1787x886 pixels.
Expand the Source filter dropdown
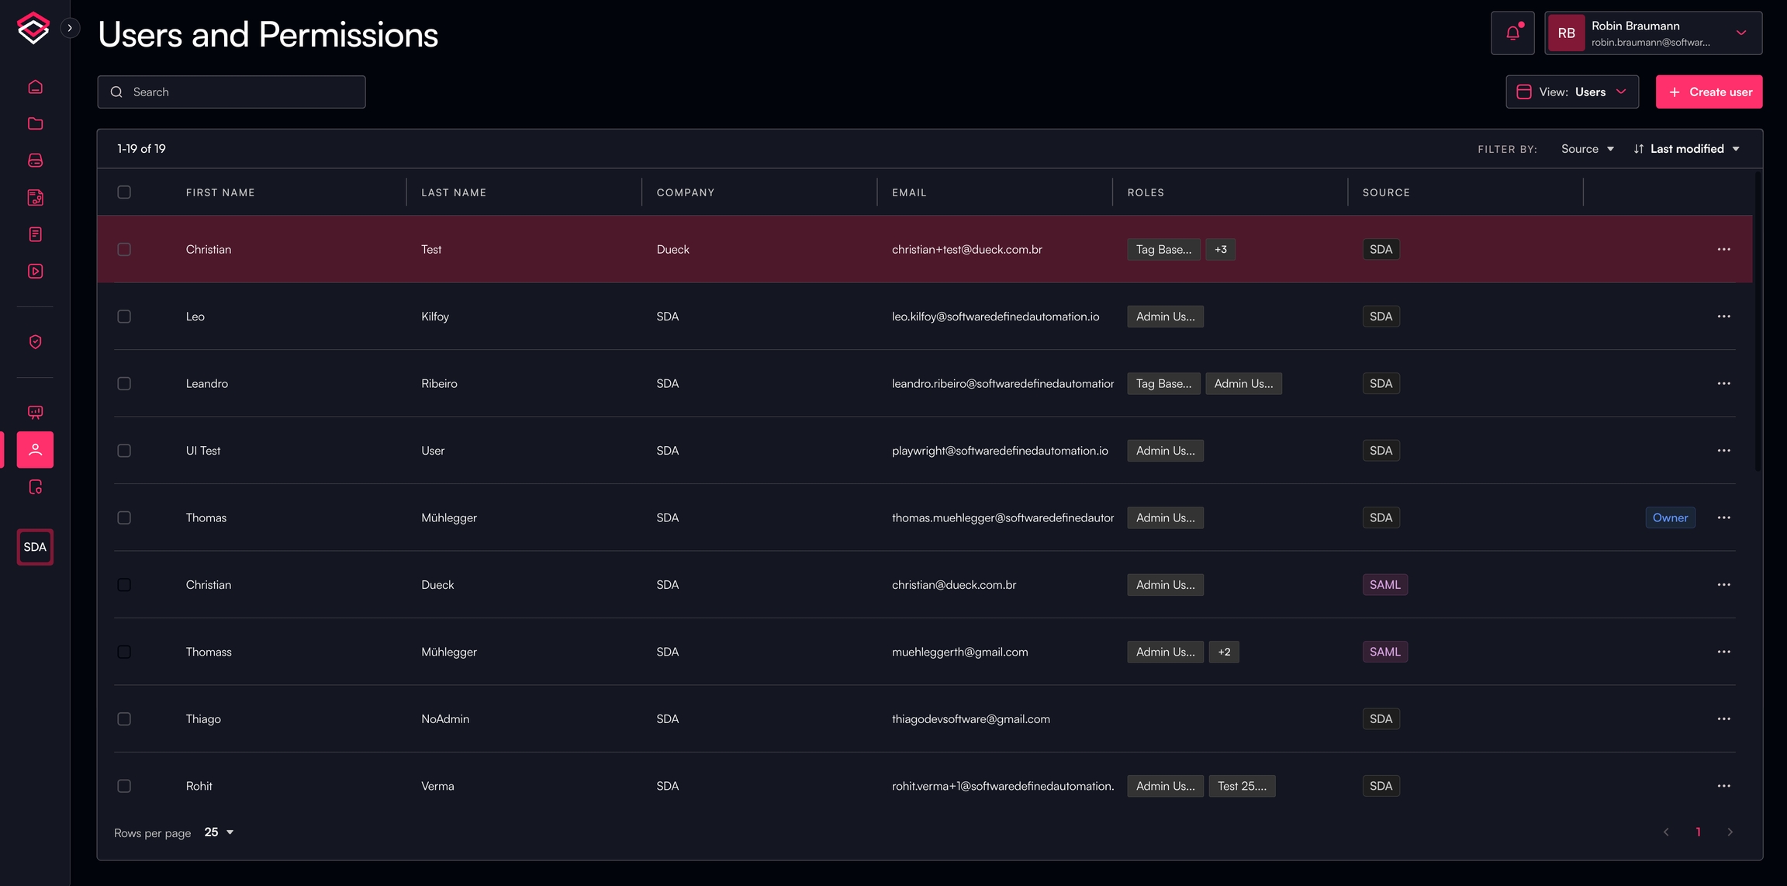pyautogui.click(x=1587, y=149)
